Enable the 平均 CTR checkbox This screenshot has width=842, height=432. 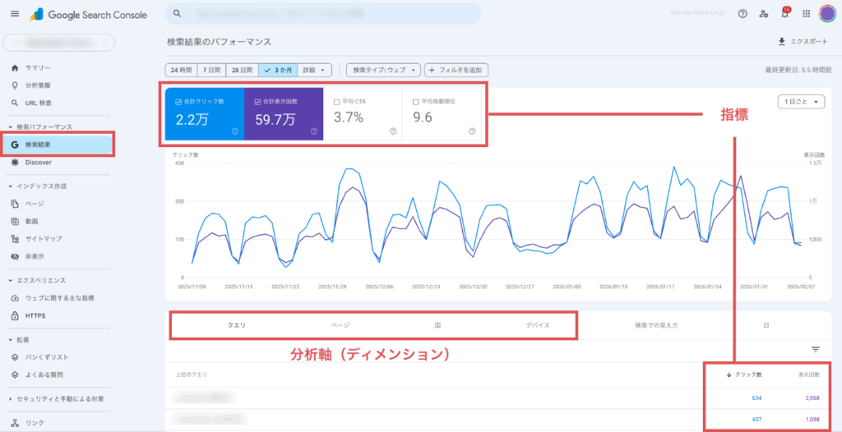pos(336,101)
